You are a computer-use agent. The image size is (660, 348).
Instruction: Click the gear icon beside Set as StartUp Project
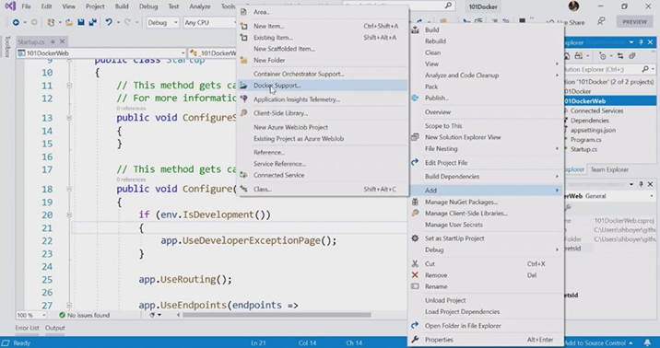tap(415, 238)
